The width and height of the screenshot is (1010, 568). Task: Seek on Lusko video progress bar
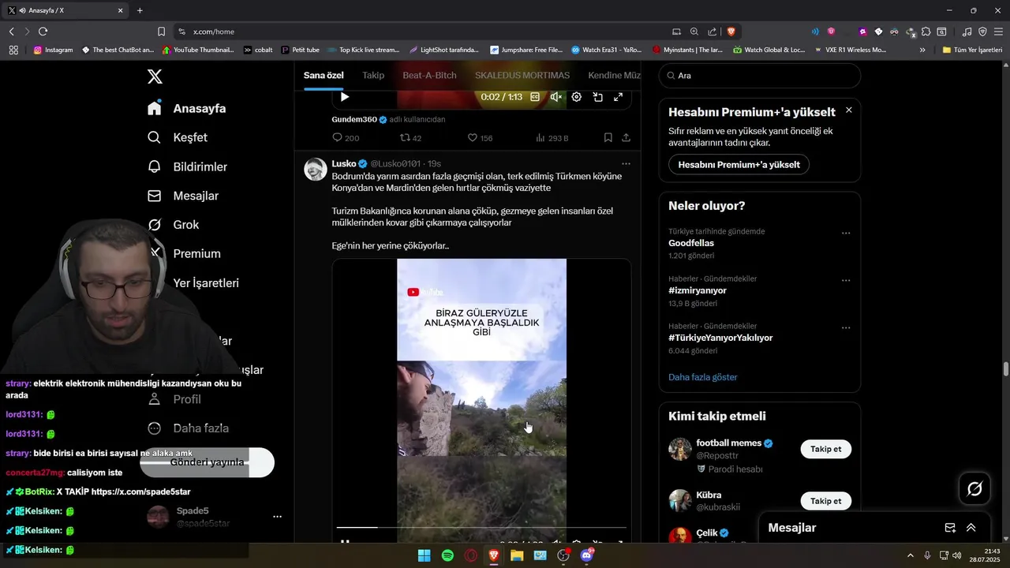coord(481,527)
